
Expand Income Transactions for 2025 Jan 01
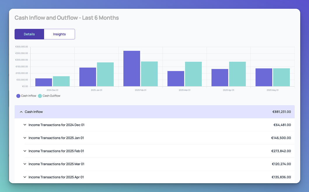point(25,138)
